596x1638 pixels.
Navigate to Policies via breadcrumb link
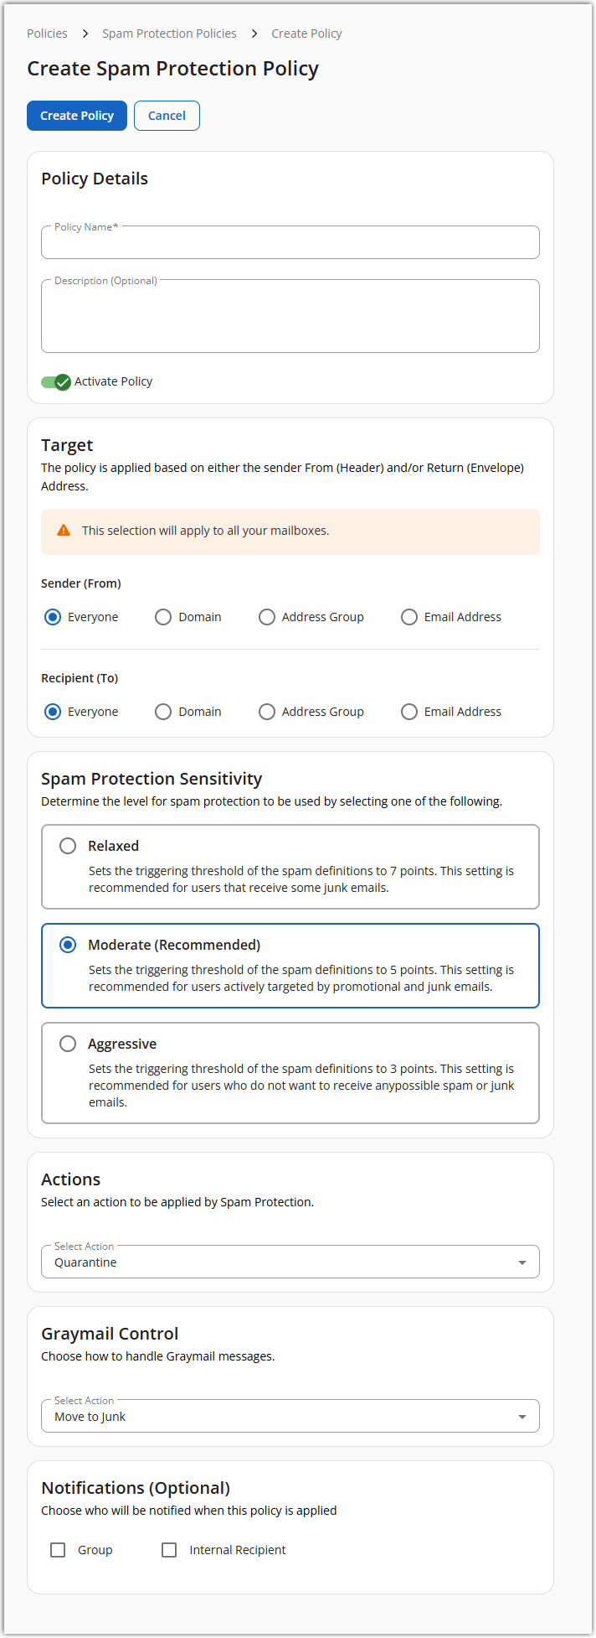click(x=47, y=33)
